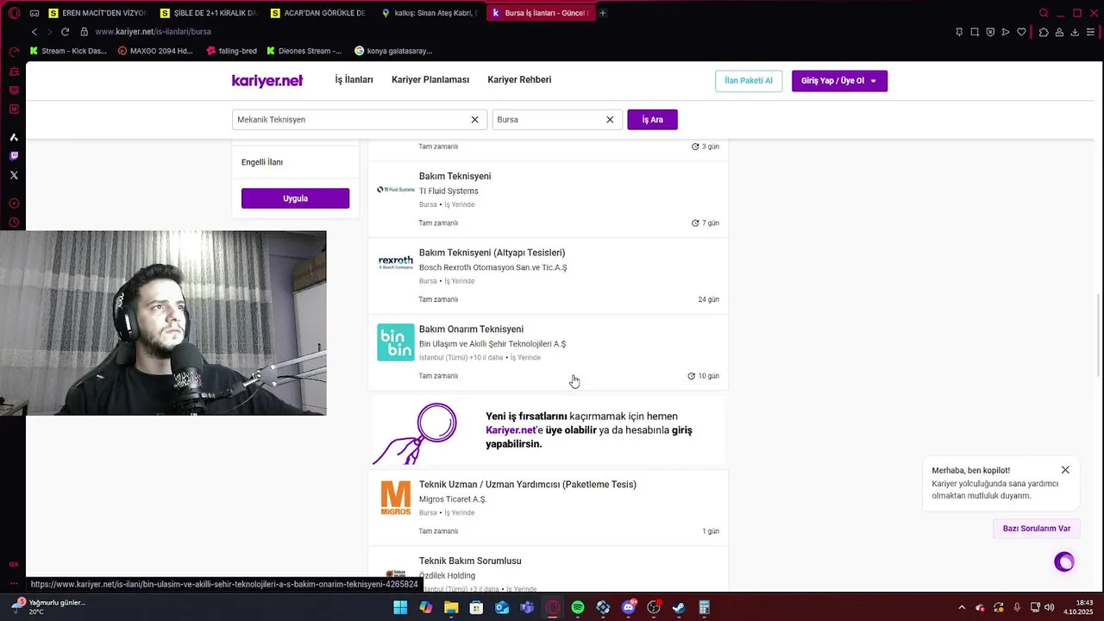Click the İlan Paketi Al button
Viewport: 1104px width, 621px height.
[749, 81]
